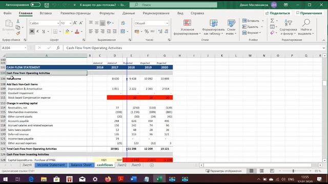Image resolution: width=328 pixels, height=184 pixels.
Task: Toggle Bold formatting button
Action: [x=32, y=31]
